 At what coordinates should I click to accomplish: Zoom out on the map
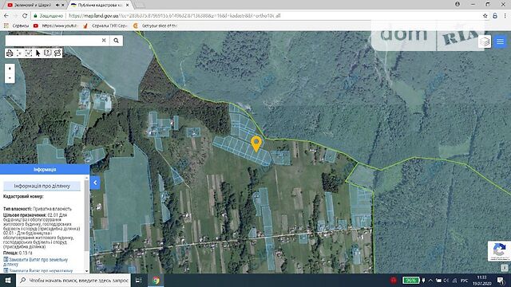pyautogui.click(x=10, y=78)
